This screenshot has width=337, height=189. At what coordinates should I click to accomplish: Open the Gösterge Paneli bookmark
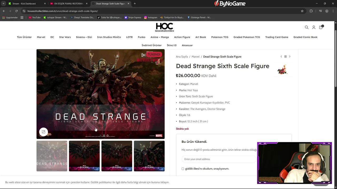pyautogui.click(x=199, y=18)
